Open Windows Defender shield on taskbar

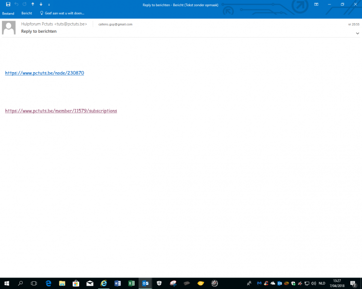coord(159,283)
